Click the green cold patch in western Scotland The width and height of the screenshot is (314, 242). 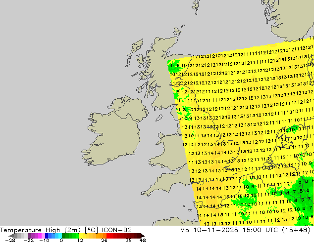174,66
